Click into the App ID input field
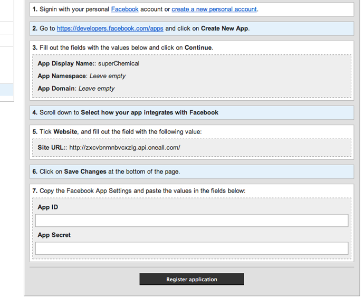Screen dimensions: 364x306 coord(191,221)
